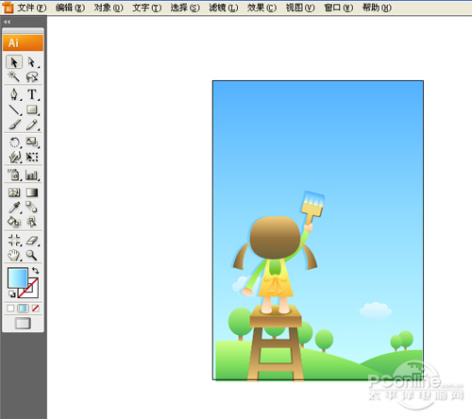Click the Illustrator app icon in menu bar
472x419 pixels.
tap(8, 8)
